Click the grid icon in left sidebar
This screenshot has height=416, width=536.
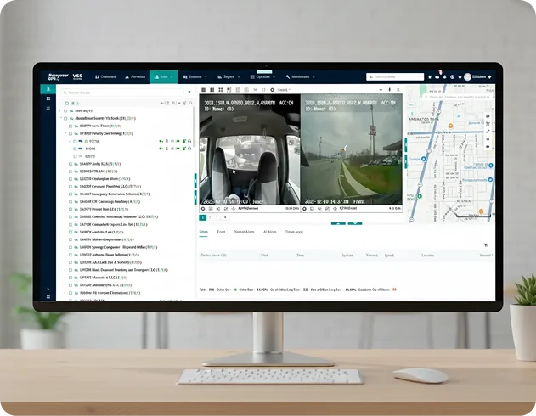[48, 99]
